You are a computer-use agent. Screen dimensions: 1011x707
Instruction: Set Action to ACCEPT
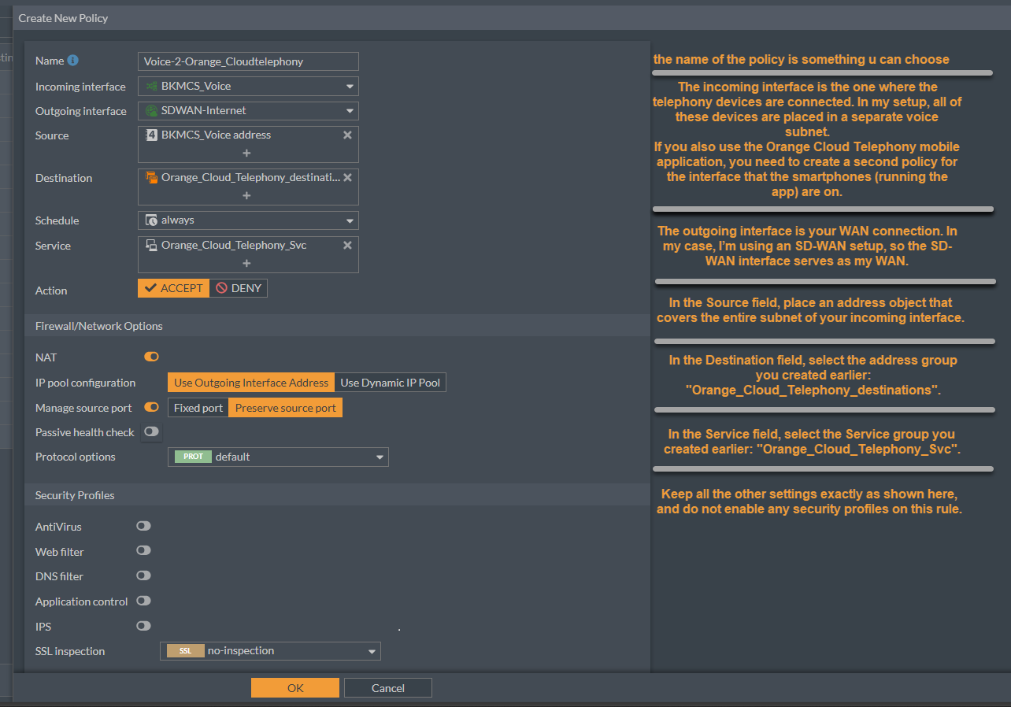[173, 288]
